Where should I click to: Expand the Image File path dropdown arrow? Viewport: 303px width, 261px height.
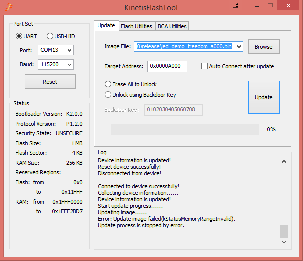239,47
